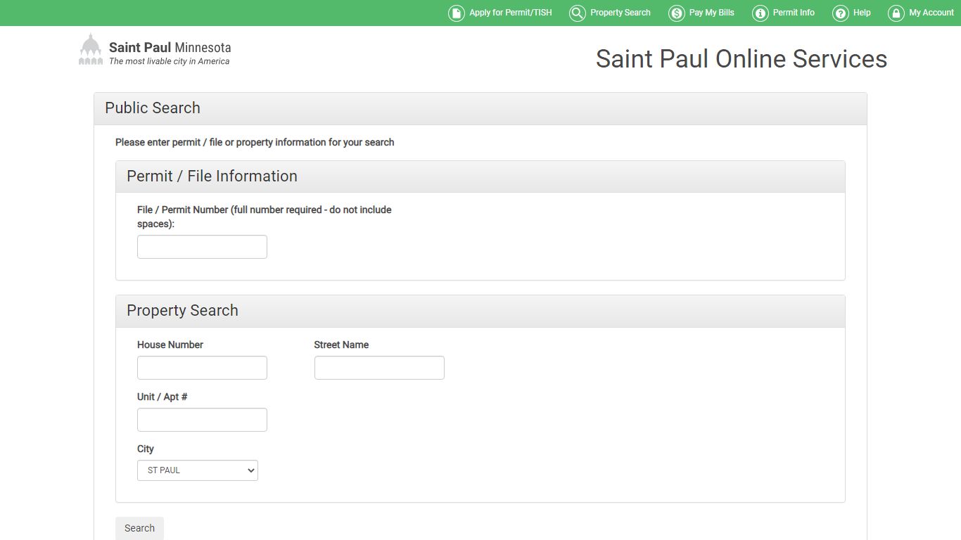Open the Permit Info menu link

click(794, 13)
